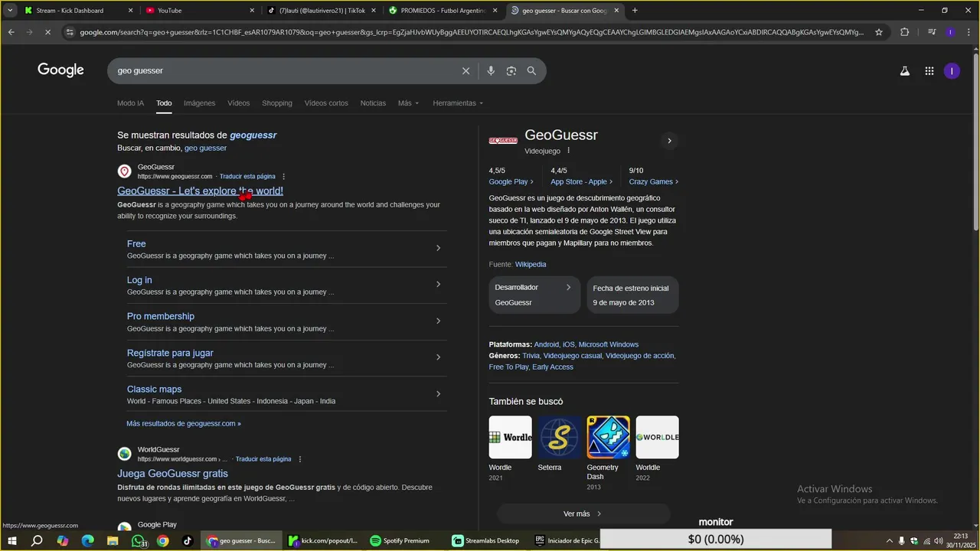
Task: Expand the Más filters dropdown
Action: (408, 103)
